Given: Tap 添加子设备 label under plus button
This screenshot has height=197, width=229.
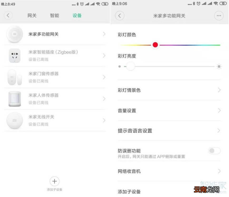Looking at the screenshot, I should (55, 190).
